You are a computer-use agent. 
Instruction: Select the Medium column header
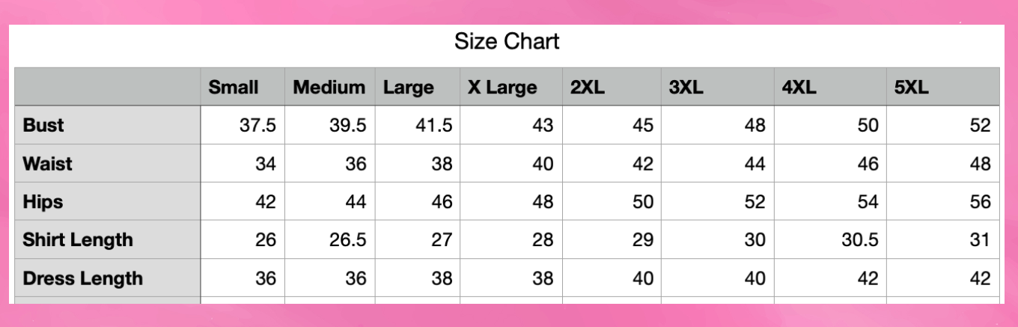[329, 88]
